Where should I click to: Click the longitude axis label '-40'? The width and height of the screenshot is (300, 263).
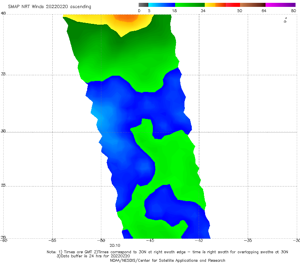coord(199,240)
